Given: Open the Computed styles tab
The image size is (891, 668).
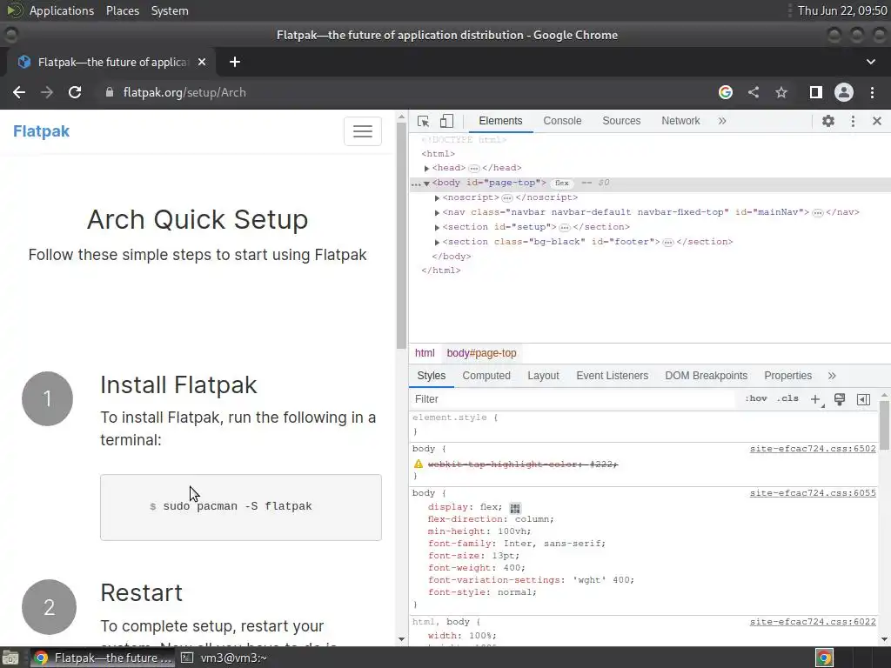Looking at the screenshot, I should [486, 376].
